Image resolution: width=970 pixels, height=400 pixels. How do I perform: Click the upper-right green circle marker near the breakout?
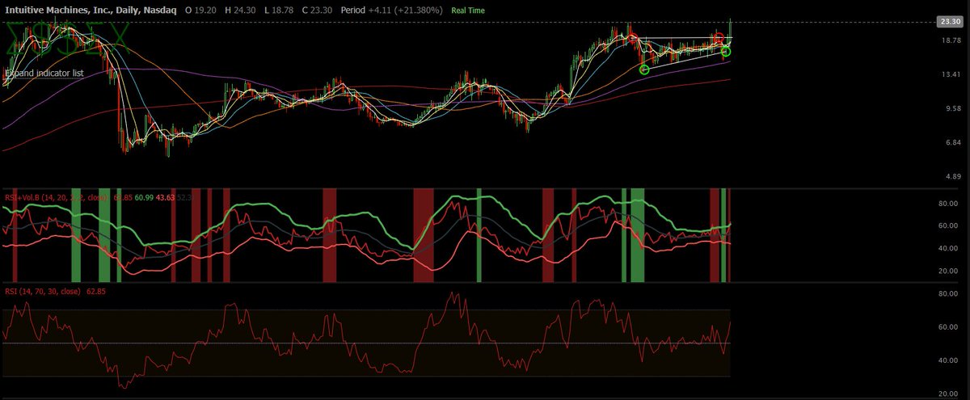pyautogui.click(x=725, y=52)
